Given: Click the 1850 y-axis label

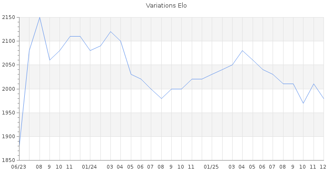Looking at the screenshot, I should coord(8,160).
